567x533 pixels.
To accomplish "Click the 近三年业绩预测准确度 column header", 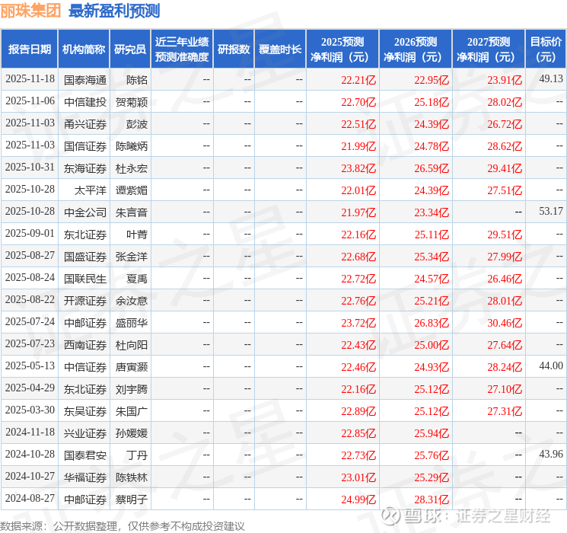I will [182, 49].
